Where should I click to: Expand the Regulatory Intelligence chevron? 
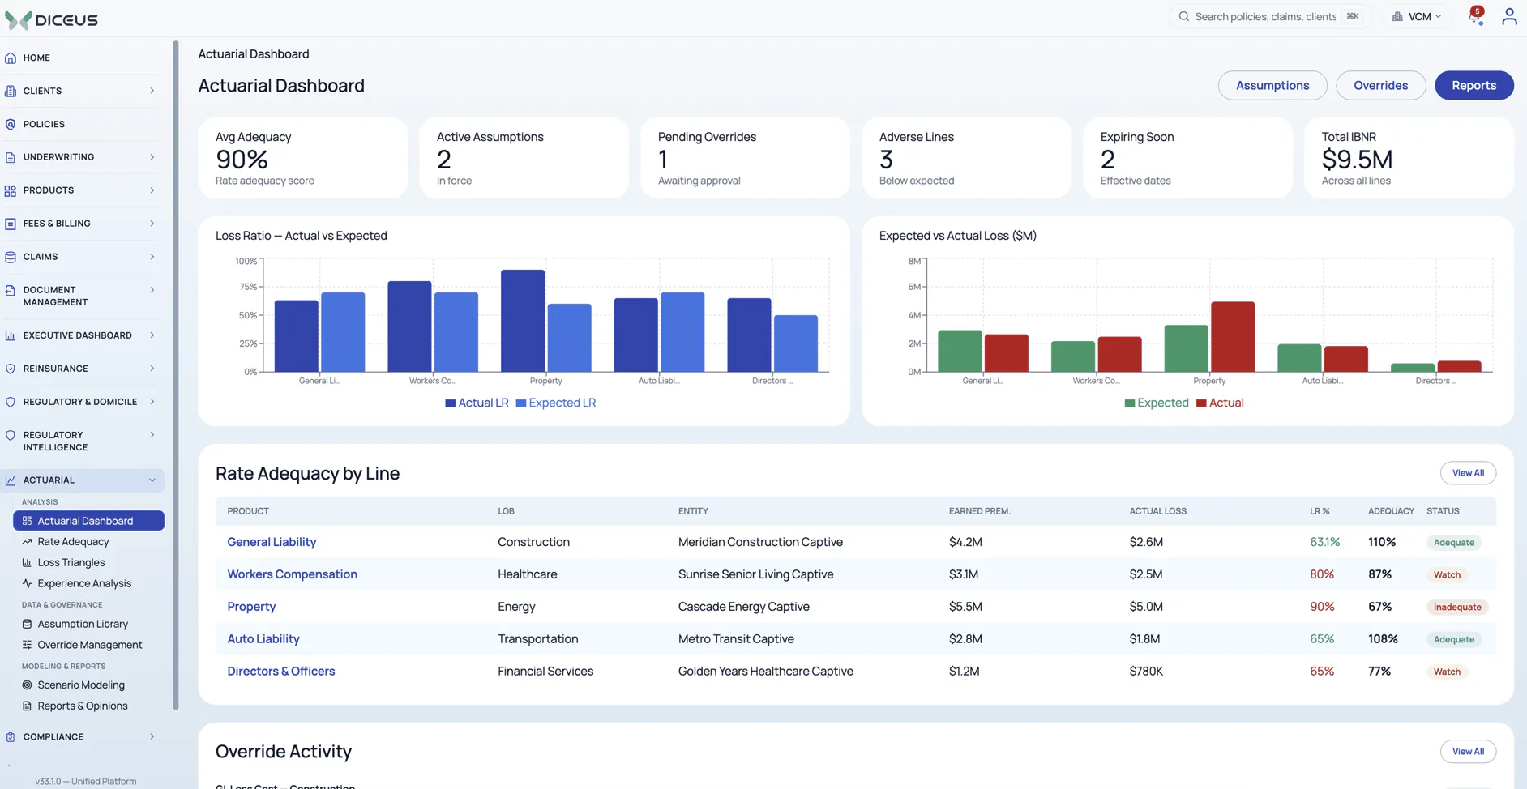[152, 435]
